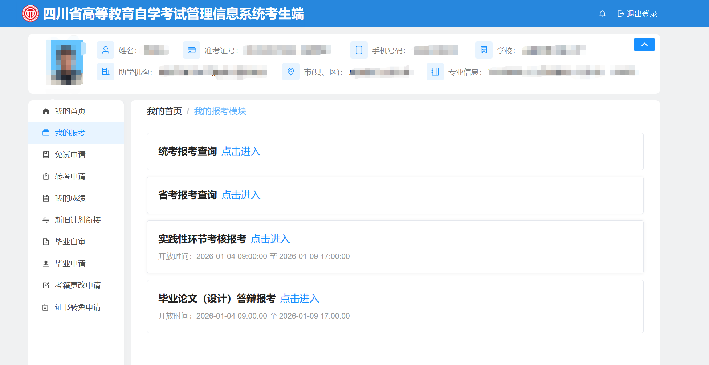Click the 手机号码 phone icon
Viewport: 709px width, 365px height.
click(x=359, y=50)
